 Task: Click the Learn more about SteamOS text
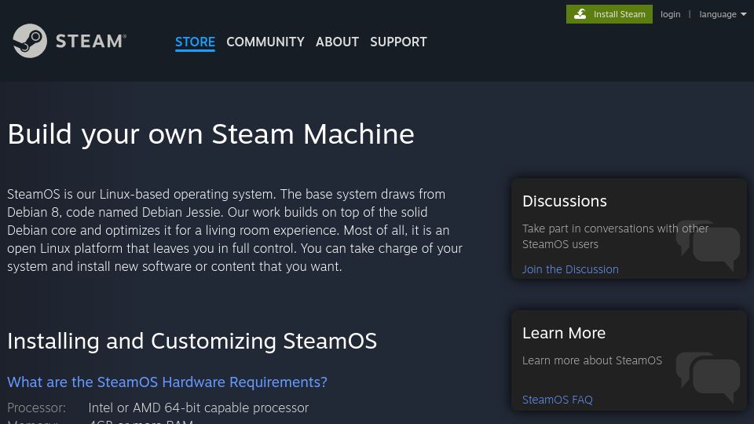coord(592,360)
